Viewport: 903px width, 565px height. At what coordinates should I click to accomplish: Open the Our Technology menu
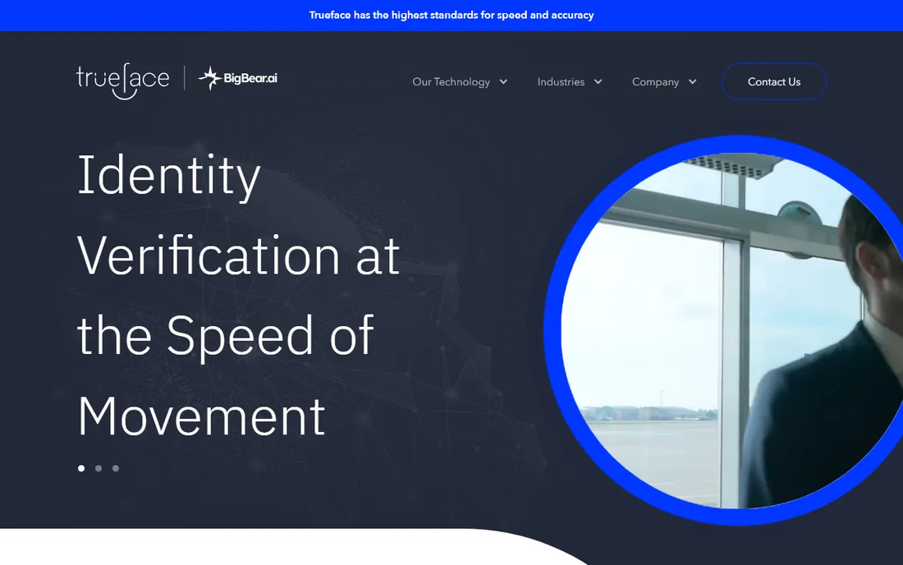pos(451,82)
